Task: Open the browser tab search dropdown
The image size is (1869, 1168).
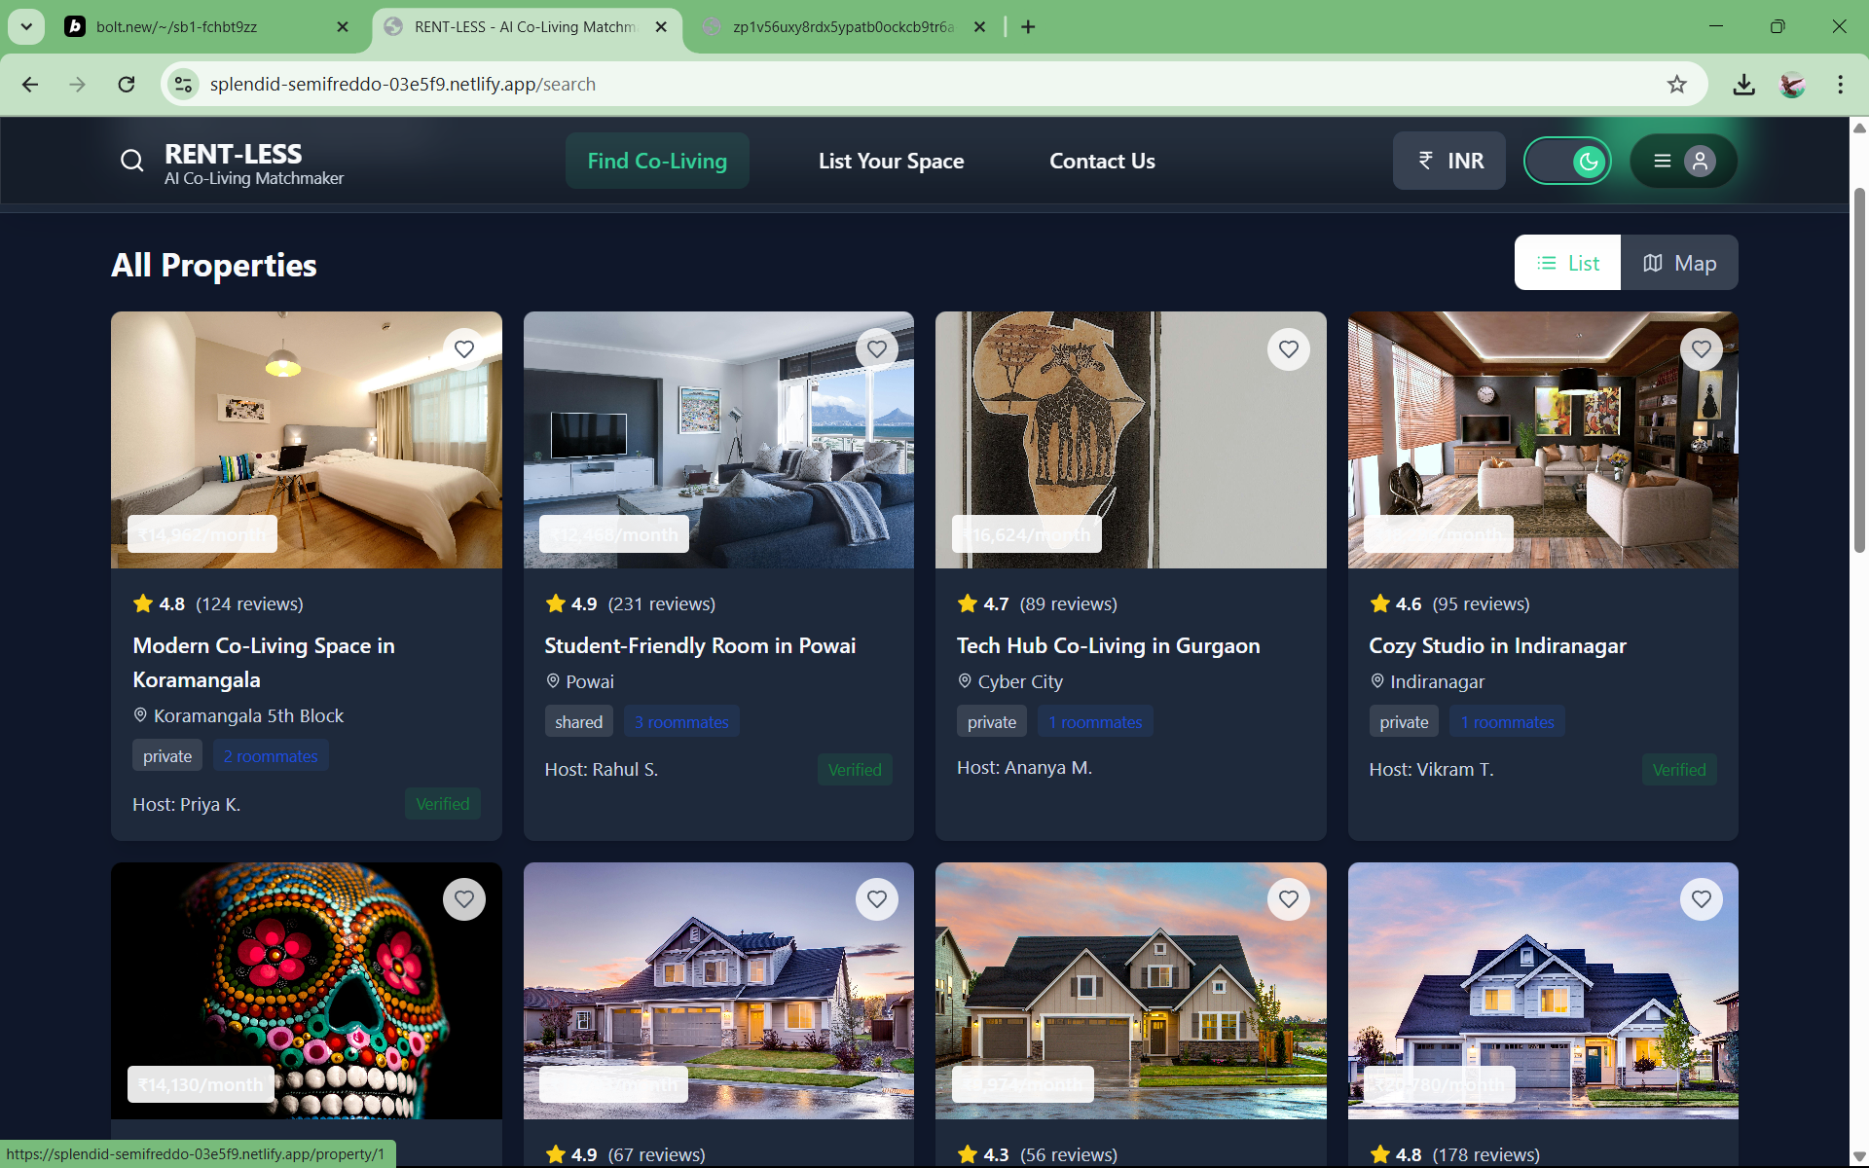Action: (x=26, y=26)
